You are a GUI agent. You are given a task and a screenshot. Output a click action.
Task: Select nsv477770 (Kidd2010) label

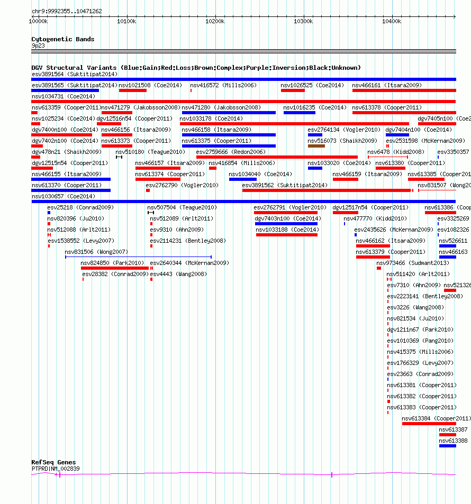pos(375,218)
